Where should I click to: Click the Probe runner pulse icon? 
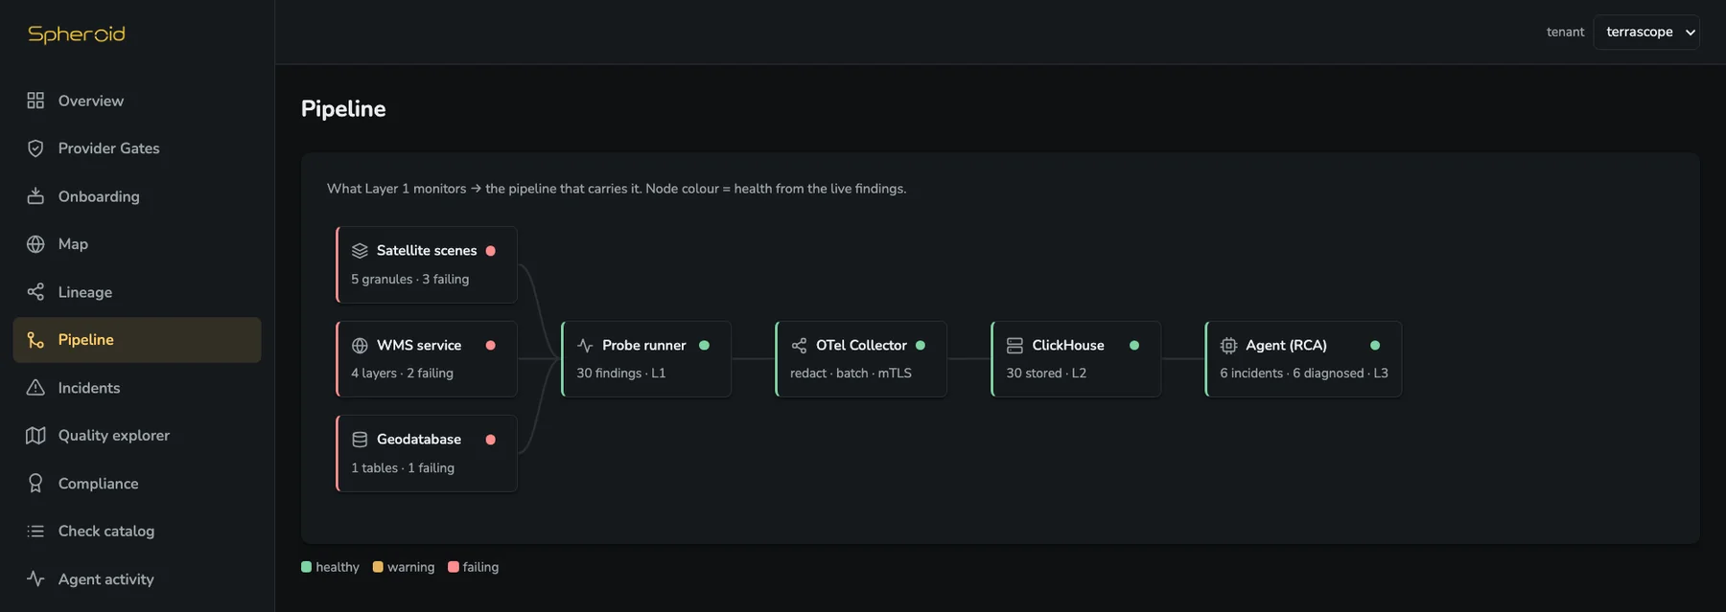point(585,346)
